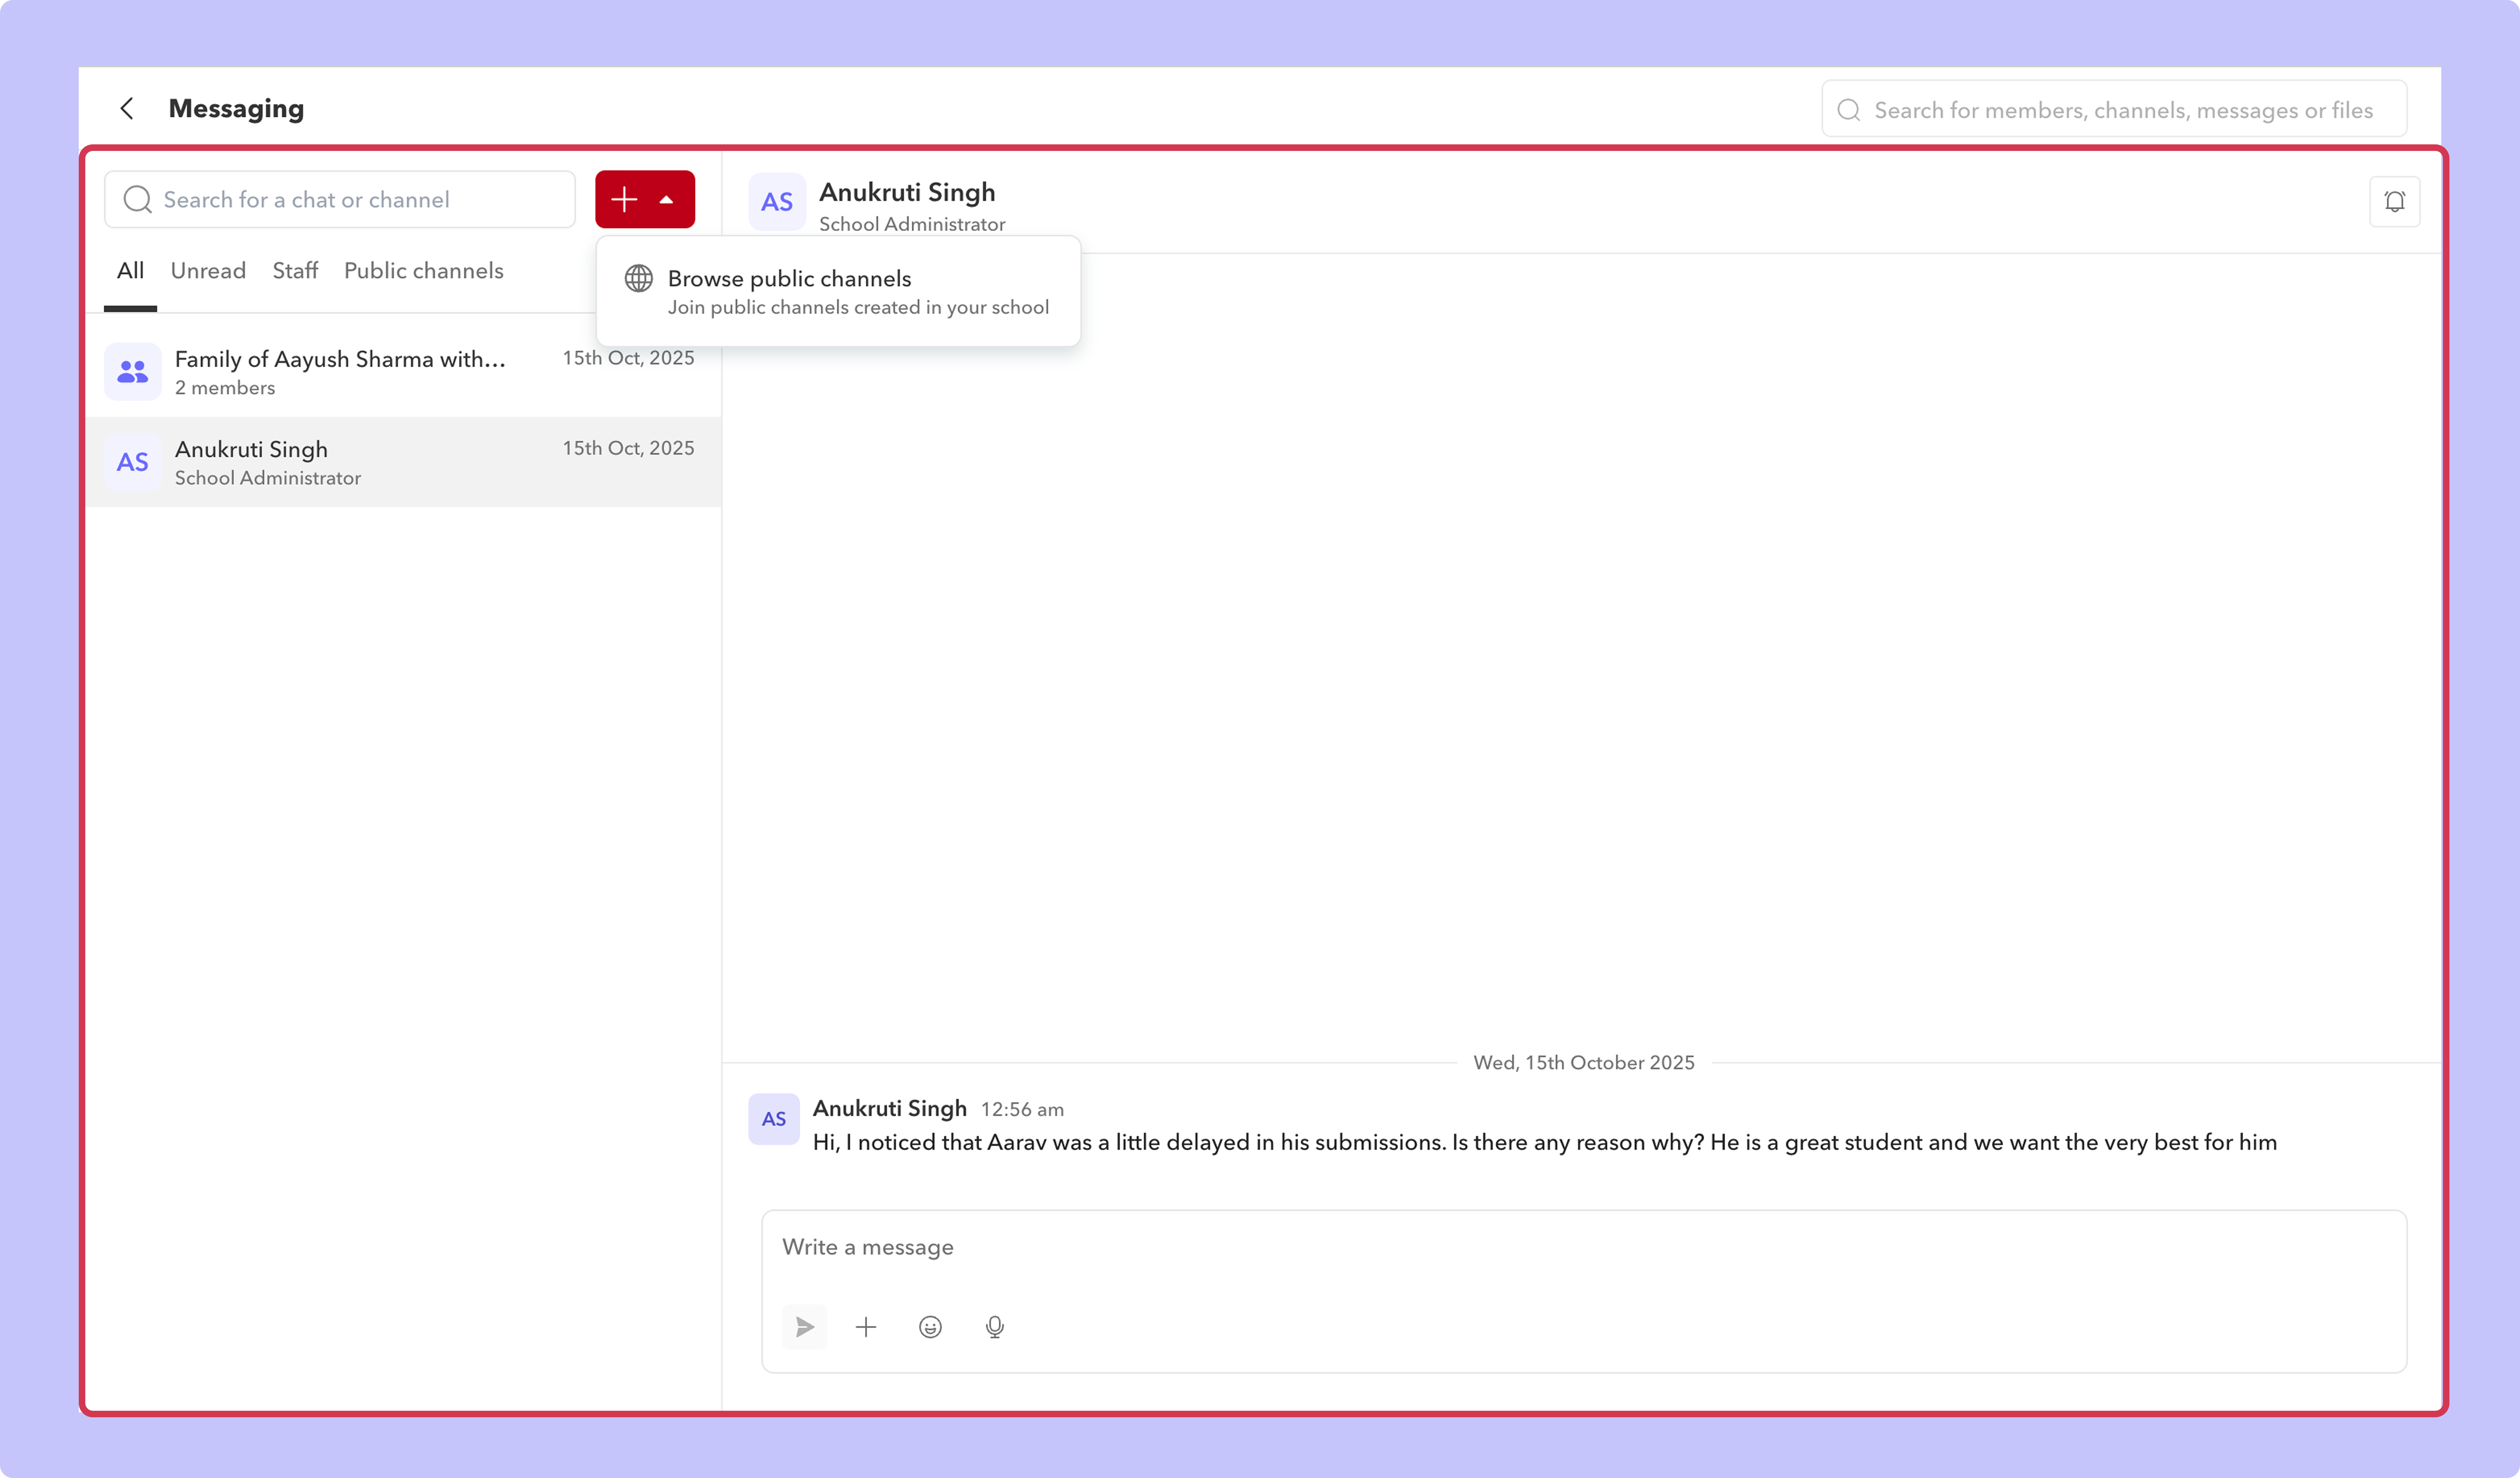The height and width of the screenshot is (1478, 2520).
Task: Click Anukruti Singh AS avatar in chat list
Action: [x=133, y=462]
